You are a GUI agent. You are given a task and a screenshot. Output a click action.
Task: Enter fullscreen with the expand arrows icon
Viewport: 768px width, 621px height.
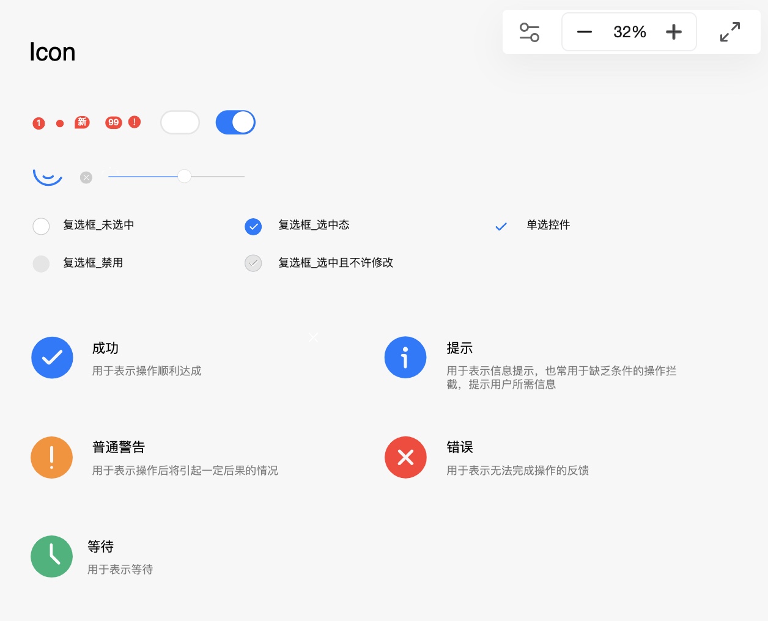point(730,32)
